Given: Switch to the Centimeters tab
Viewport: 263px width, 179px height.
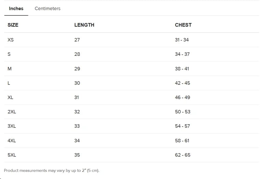Looking at the screenshot, I should coord(48,9).
